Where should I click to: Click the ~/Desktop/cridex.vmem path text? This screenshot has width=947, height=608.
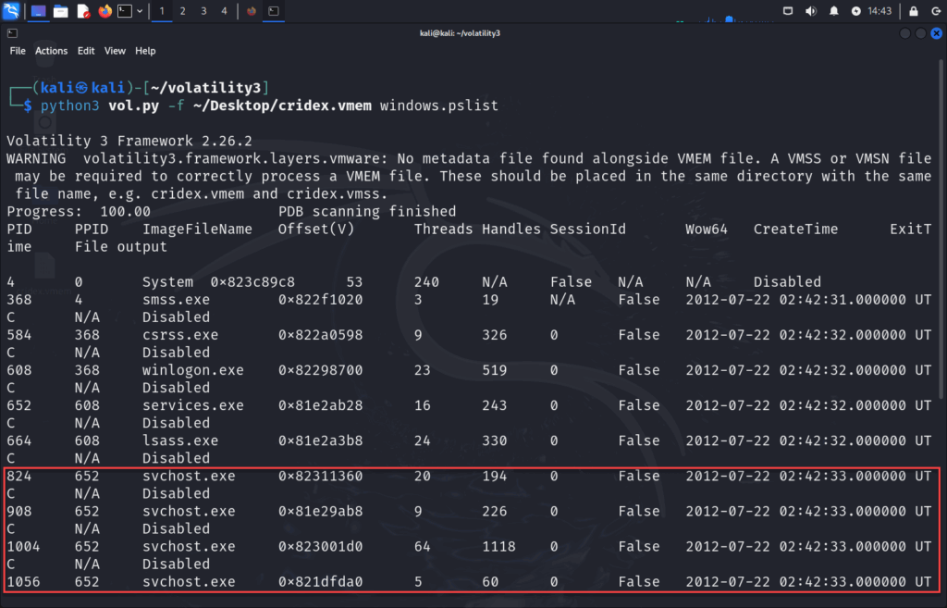[283, 105]
